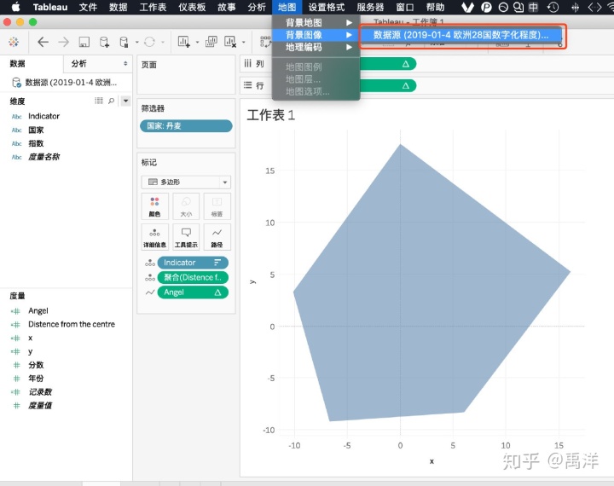The width and height of the screenshot is (614, 486).
Task: Toggle the pane switcher arrows beside 分析
Action: (125, 63)
